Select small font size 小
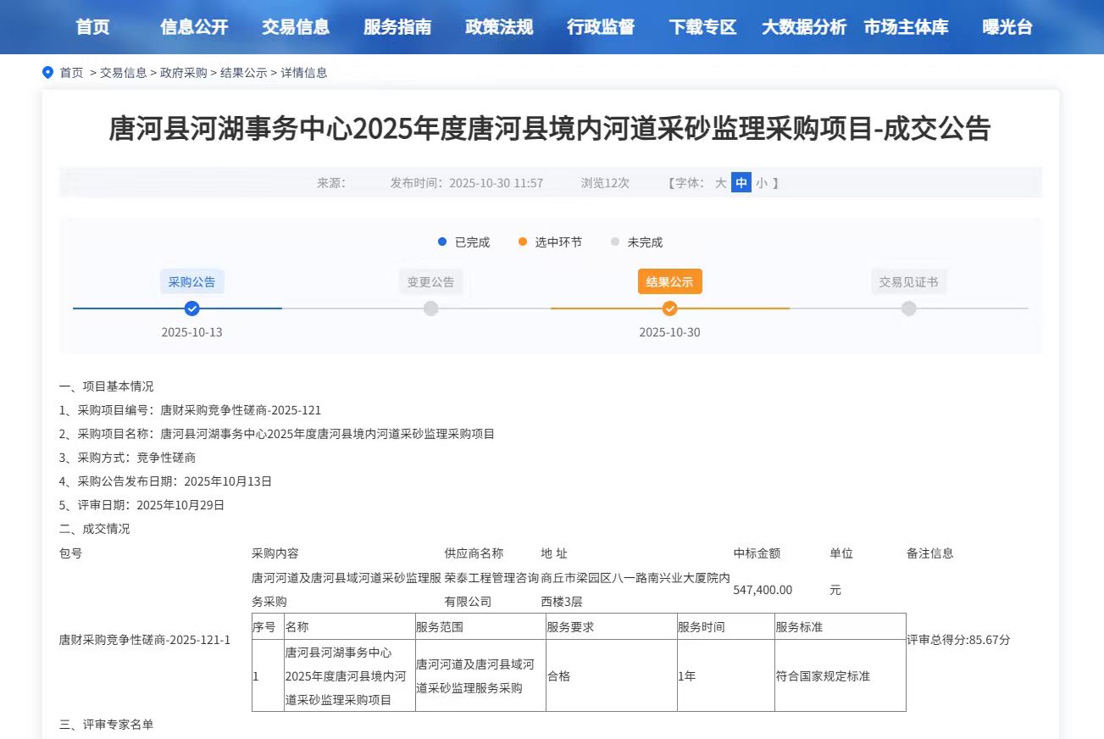Image resolution: width=1104 pixels, height=739 pixels. coord(761,183)
